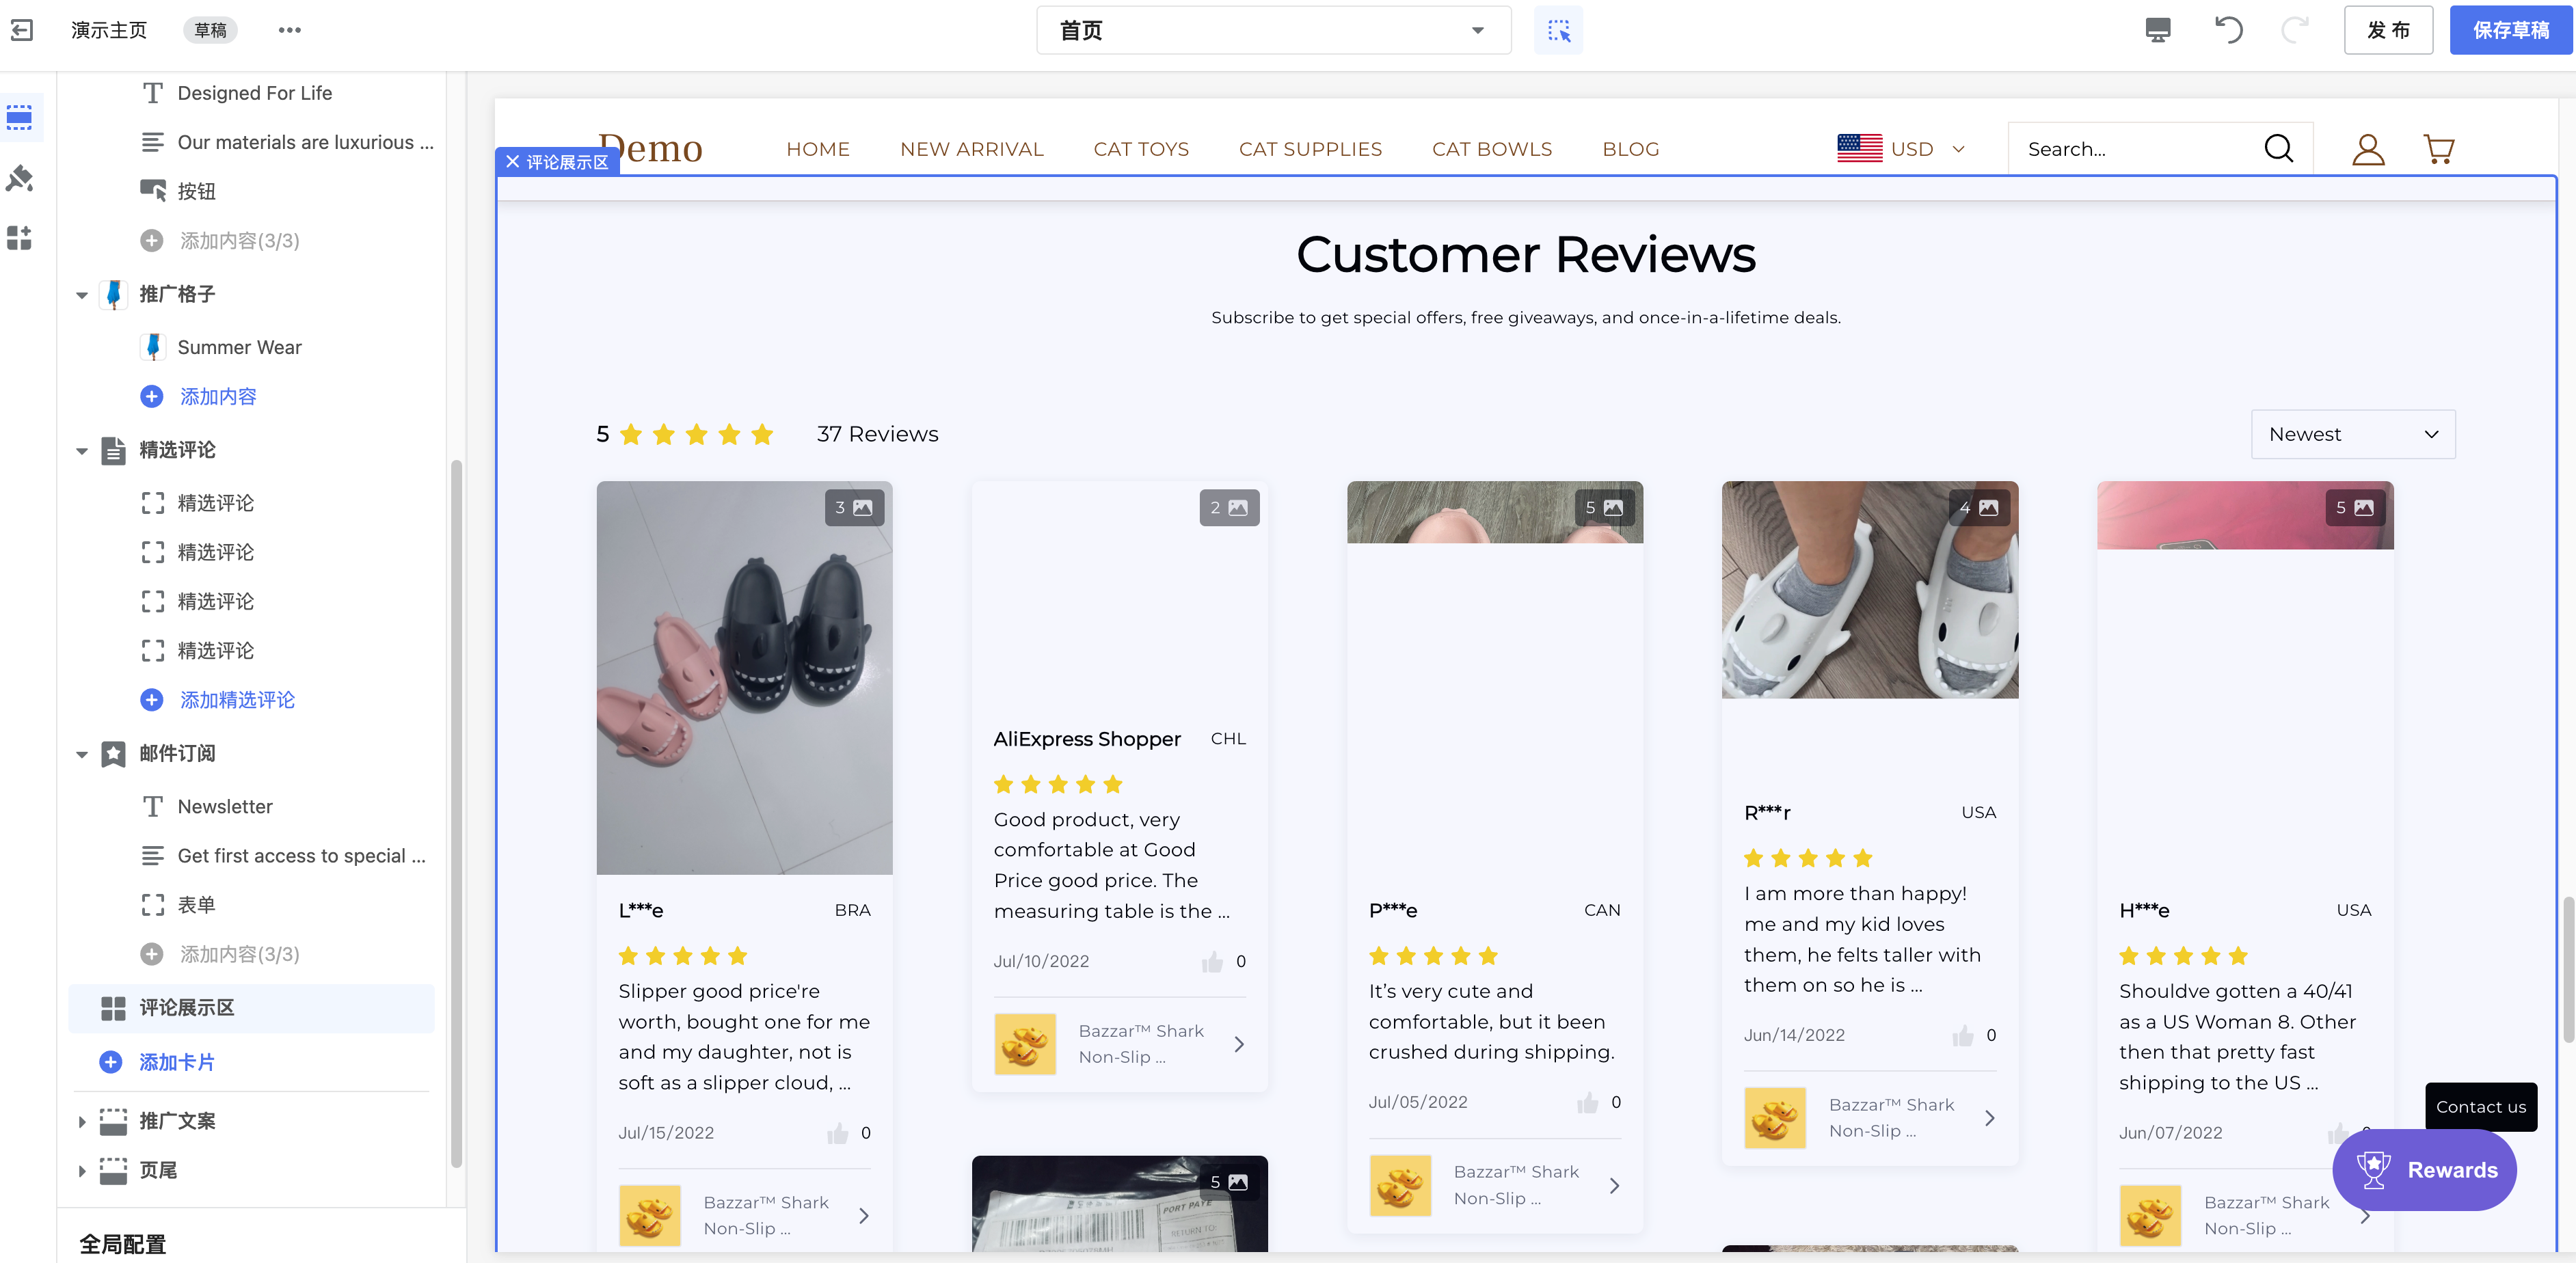Click the storefront search magnifier icon

[2278, 149]
